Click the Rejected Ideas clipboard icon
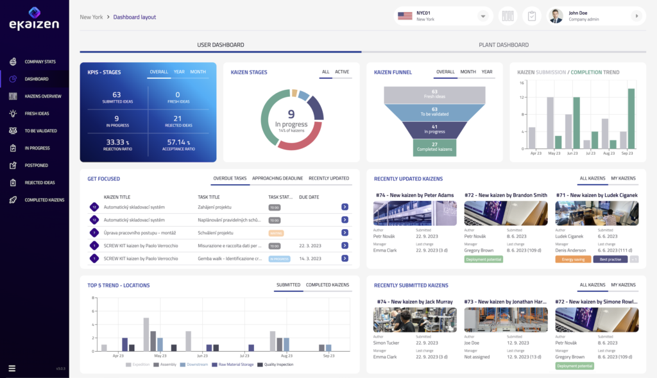Image resolution: width=657 pixels, height=378 pixels. point(13,182)
